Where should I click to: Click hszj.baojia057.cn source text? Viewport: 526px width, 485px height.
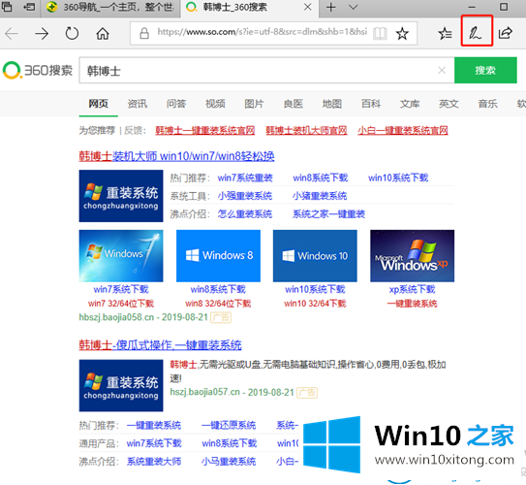pos(205,392)
